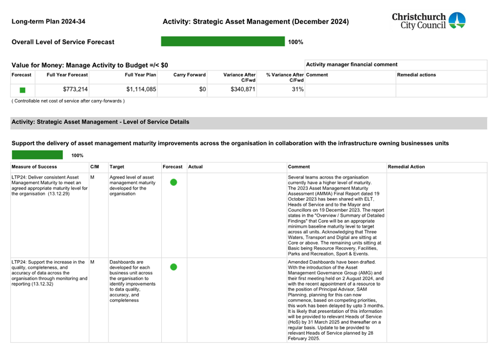Screen dimensions: 499x353
Task: Select the LTP24 Deliver consistent Asset Management measure
Action: pos(49,185)
